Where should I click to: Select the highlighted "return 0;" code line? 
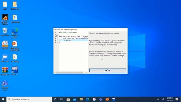click(73, 40)
